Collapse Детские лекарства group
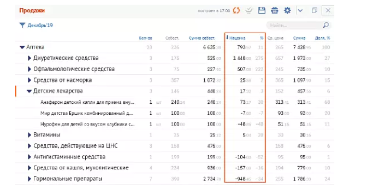366x189 pixels. (29, 91)
